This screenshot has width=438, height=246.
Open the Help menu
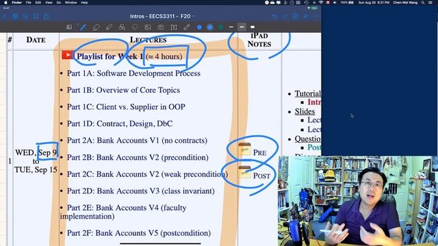(84, 3)
